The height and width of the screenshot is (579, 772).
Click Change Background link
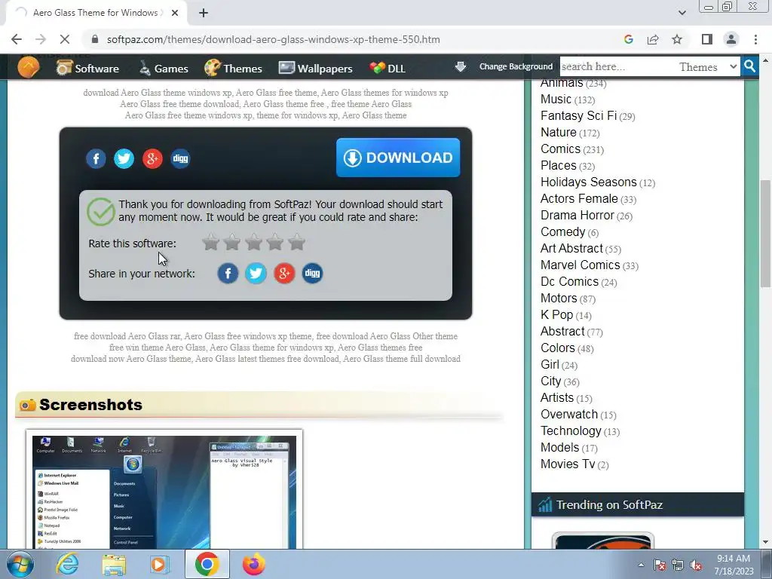[x=516, y=66]
